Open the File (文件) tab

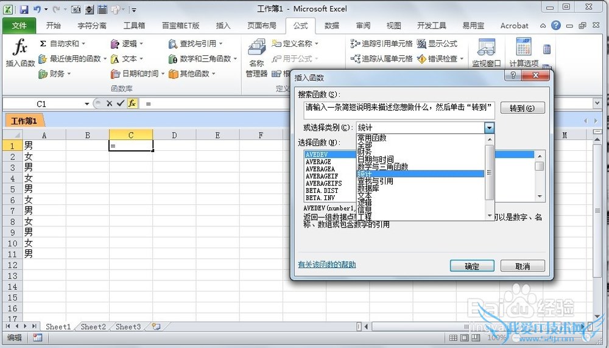pos(19,26)
